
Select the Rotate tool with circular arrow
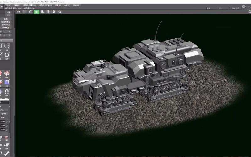6,56
